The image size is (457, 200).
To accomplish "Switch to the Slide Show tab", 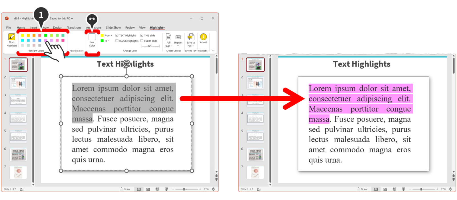I will click(x=113, y=28).
